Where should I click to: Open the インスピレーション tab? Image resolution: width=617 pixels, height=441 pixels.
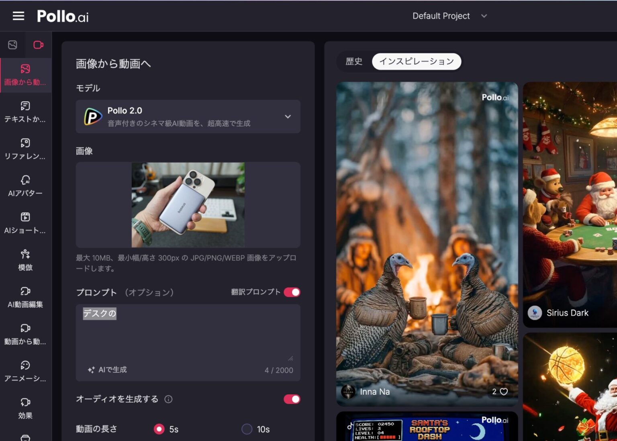pyautogui.click(x=416, y=61)
